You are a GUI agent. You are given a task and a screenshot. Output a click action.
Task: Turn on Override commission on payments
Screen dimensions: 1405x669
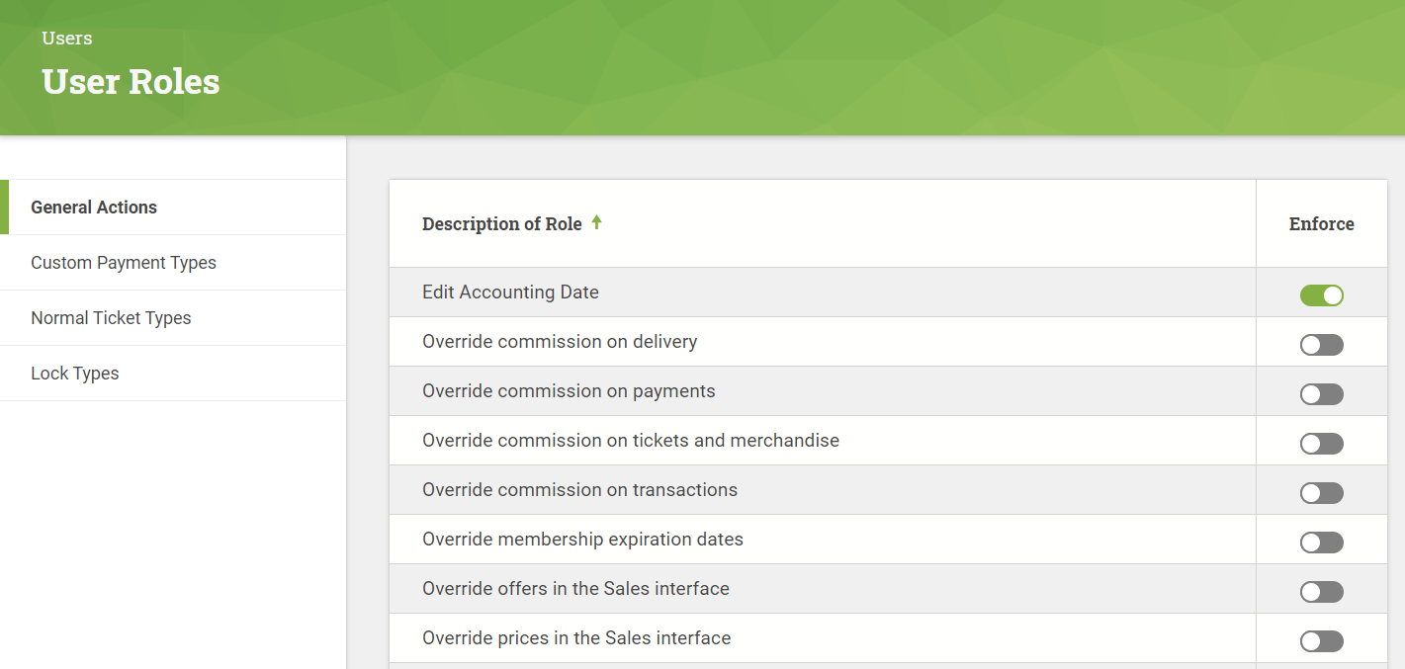tap(1321, 394)
